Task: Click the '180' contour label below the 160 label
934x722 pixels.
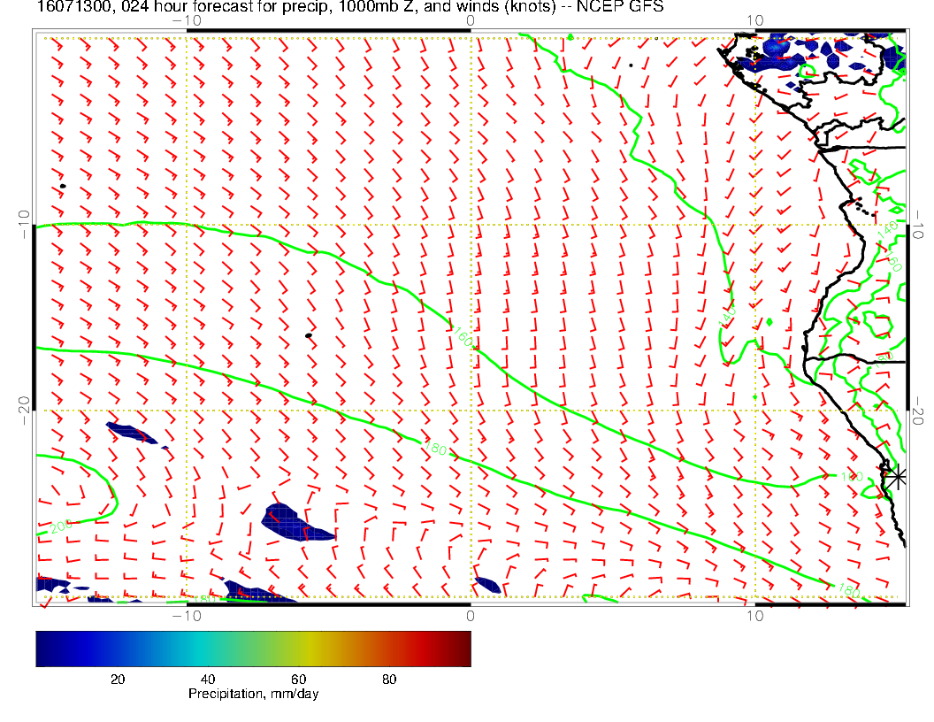Action: pyautogui.click(x=435, y=448)
